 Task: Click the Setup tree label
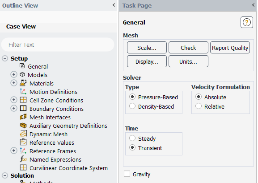(19, 59)
